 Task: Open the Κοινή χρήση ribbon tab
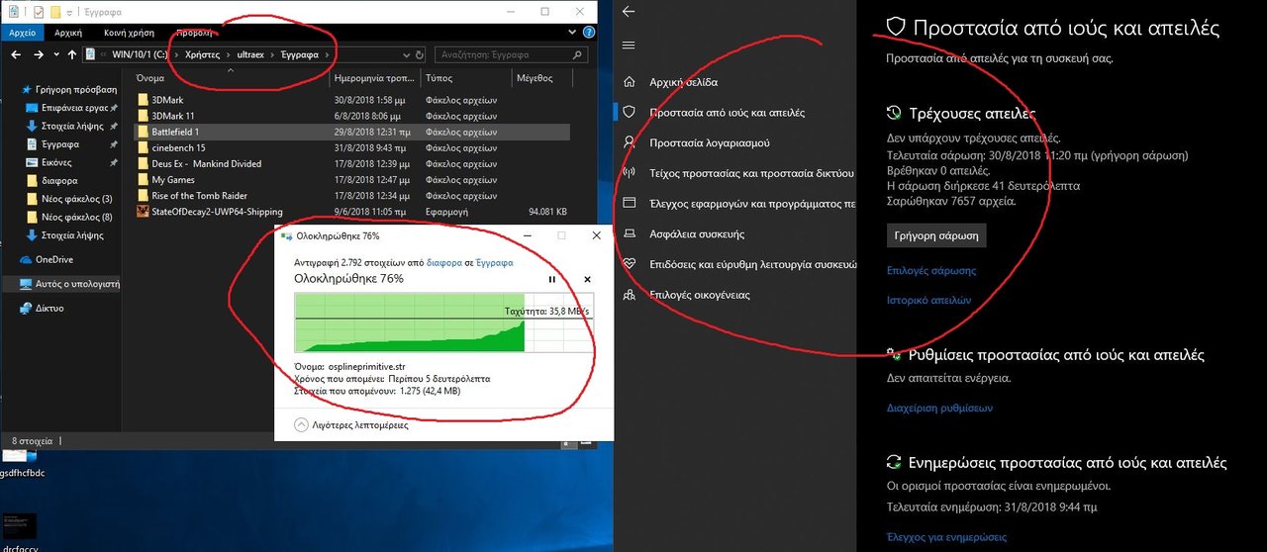tap(127, 32)
